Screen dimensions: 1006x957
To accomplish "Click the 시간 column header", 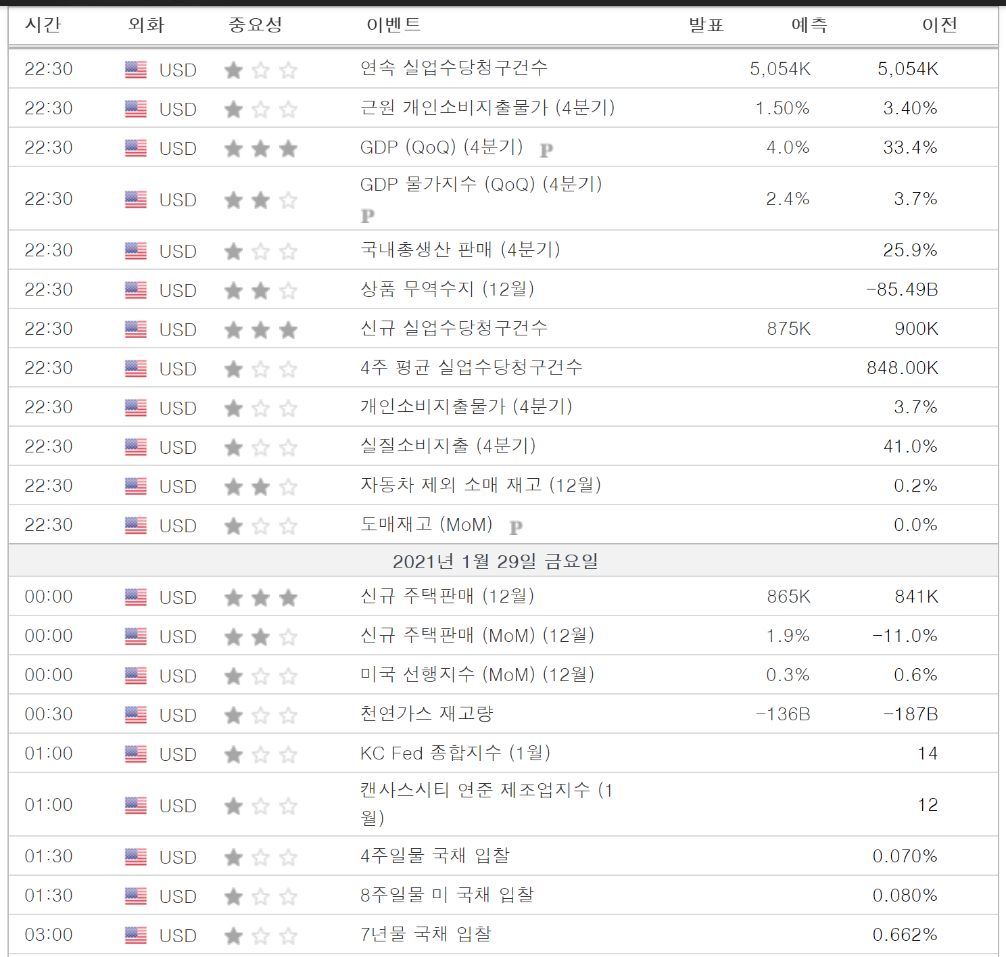I will (x=43, y=25).
